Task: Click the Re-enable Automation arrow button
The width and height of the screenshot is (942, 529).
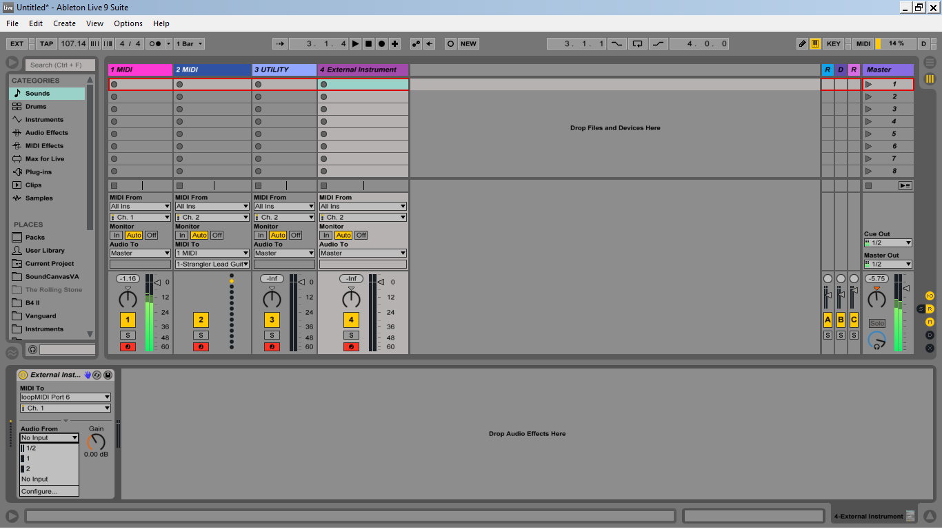Action: [x=430, y=43]
